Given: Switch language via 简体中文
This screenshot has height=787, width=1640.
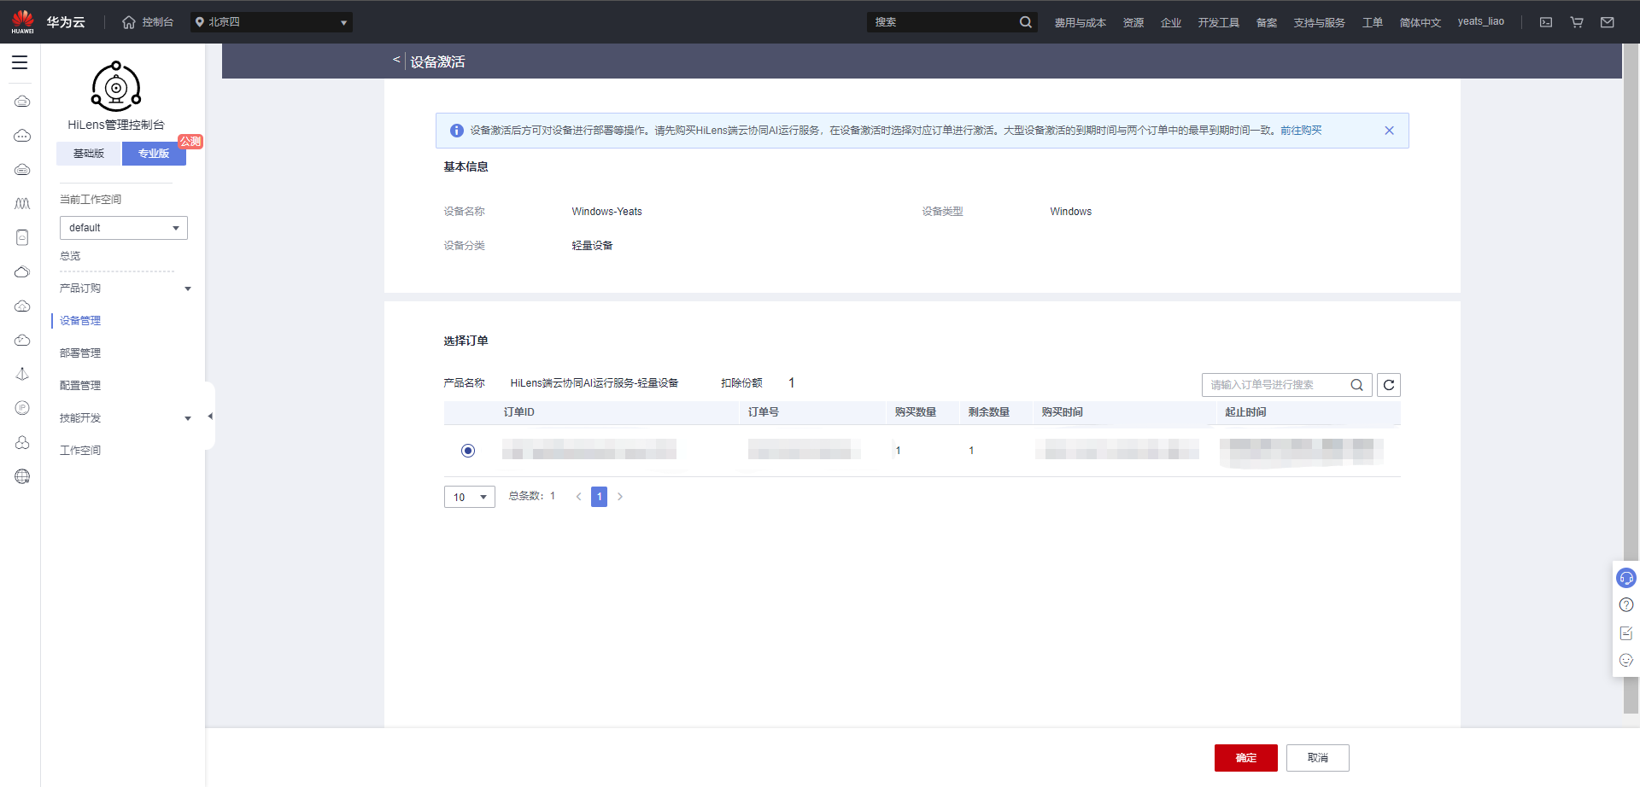Looking at the screenshot, I should (1420, 23).
